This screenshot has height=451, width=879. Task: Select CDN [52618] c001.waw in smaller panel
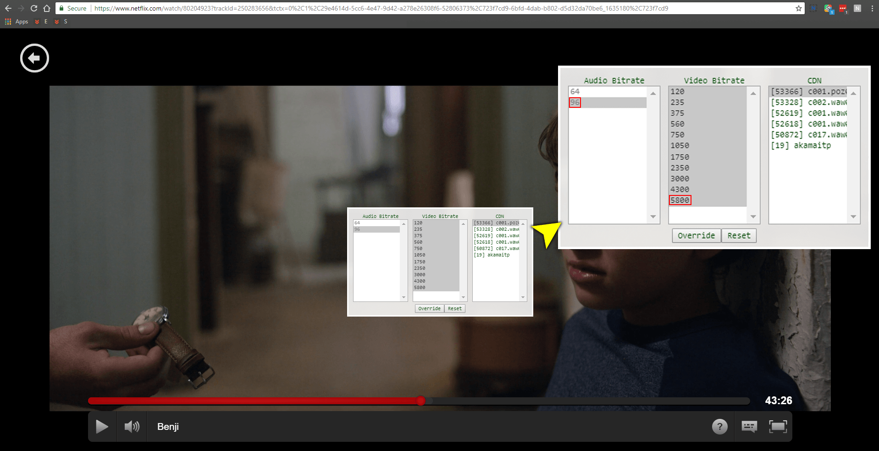(496, 242)
